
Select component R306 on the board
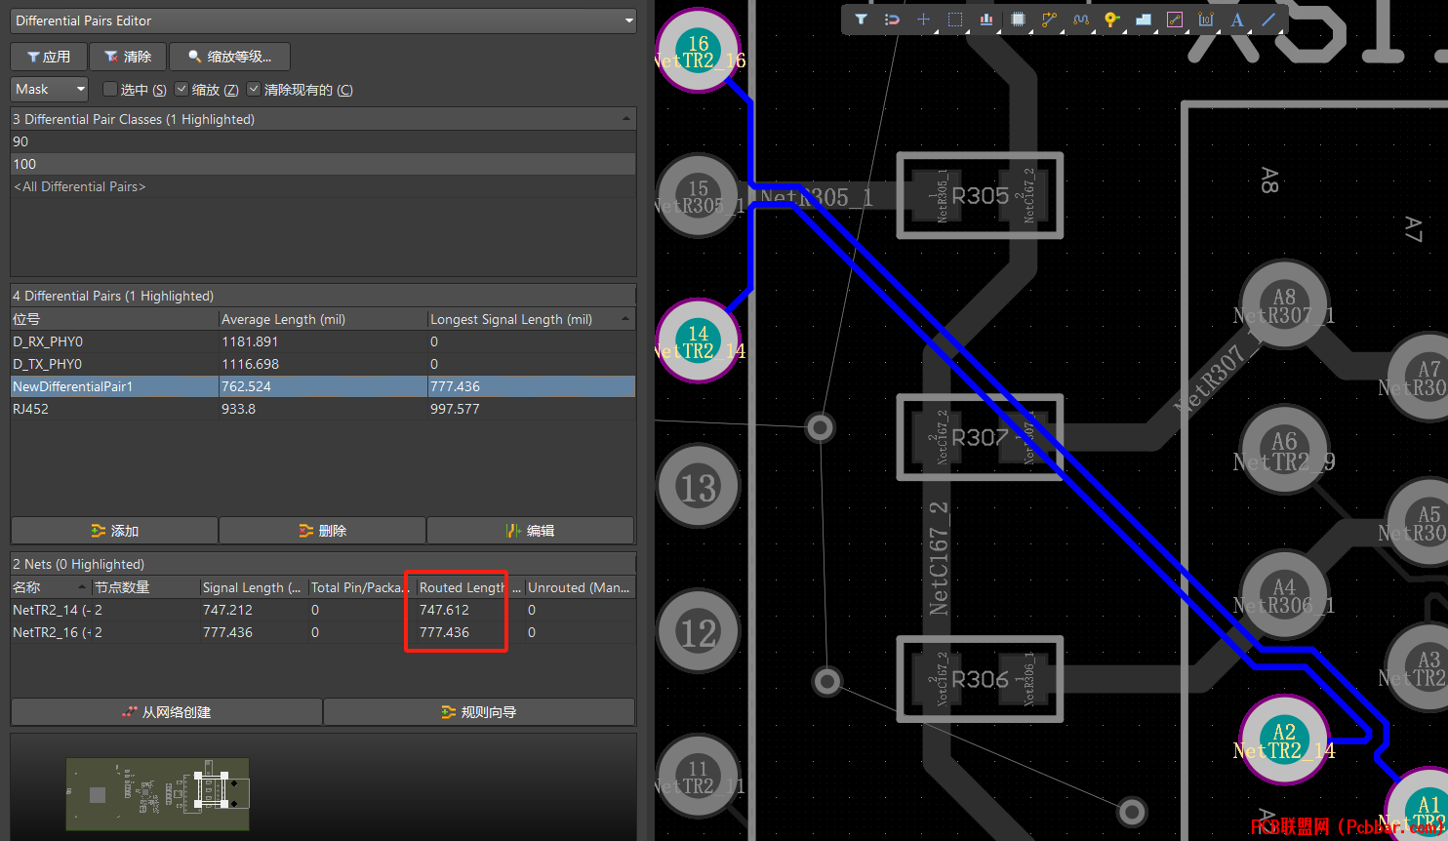click(980, 679)
